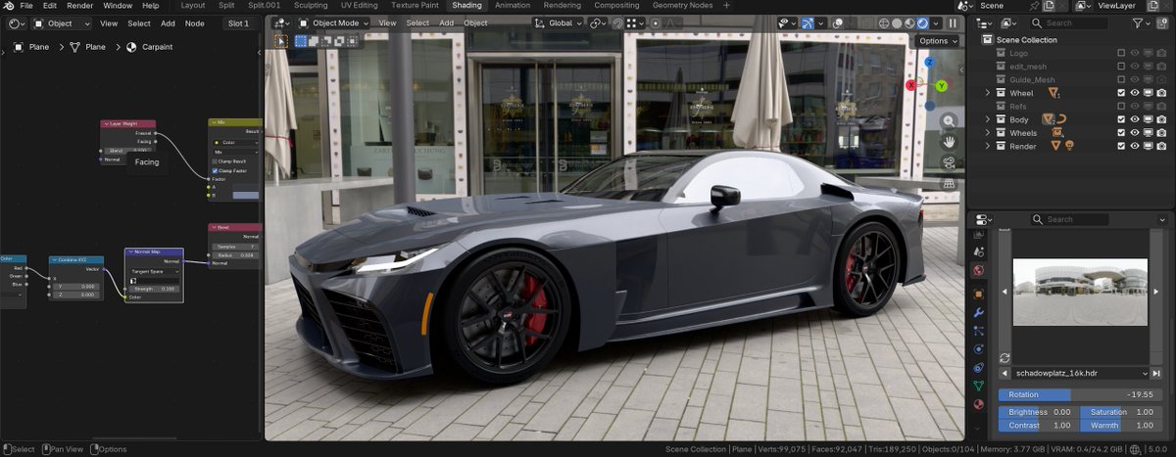Disable Render collection in renders camera icon

coord(1161,146)
